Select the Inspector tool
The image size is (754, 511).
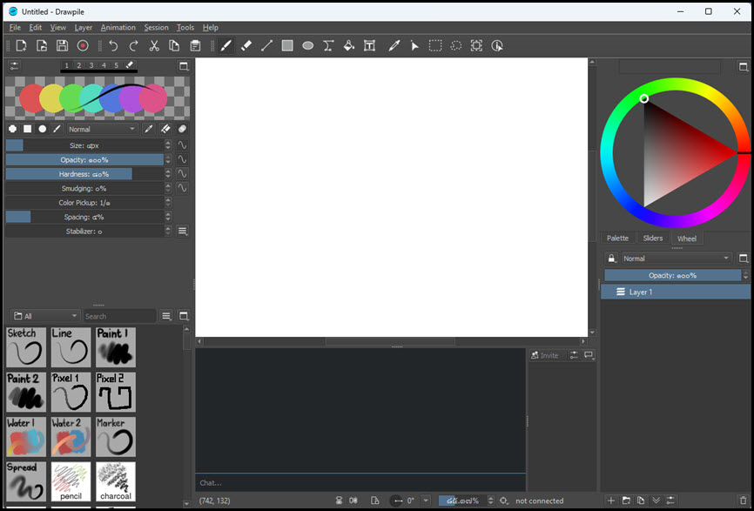(x=497, y=45)
